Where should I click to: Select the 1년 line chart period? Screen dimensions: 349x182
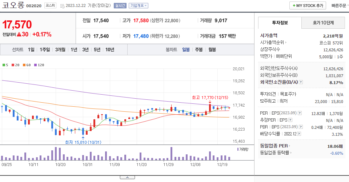(74, 50)
